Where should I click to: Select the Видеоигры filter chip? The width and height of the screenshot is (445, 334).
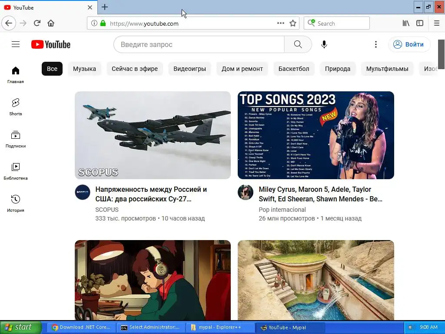189,69
